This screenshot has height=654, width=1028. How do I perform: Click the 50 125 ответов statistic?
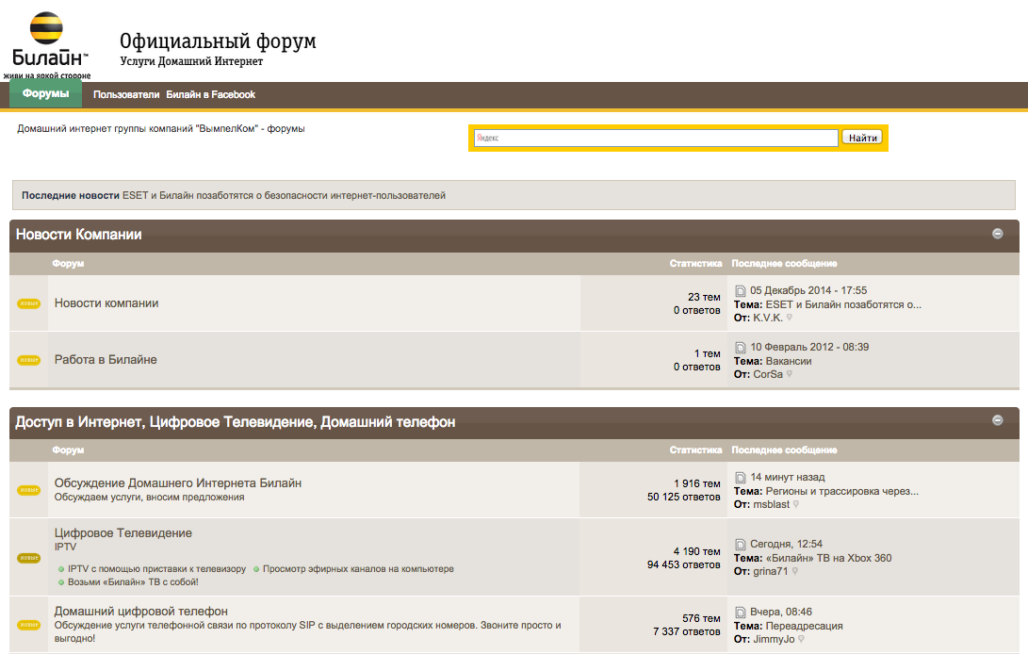pyautogui.click(x=684, y=498)
